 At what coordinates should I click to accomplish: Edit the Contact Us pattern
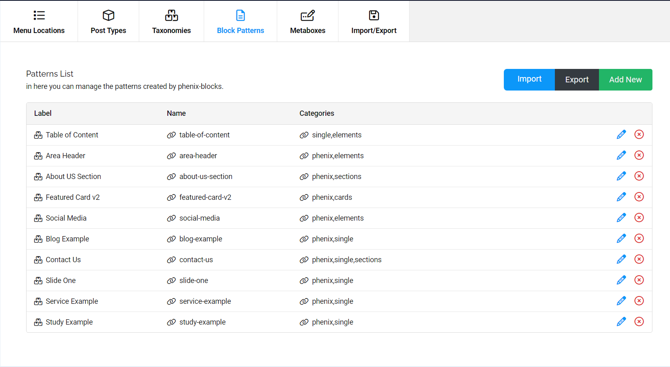(621, 259)
